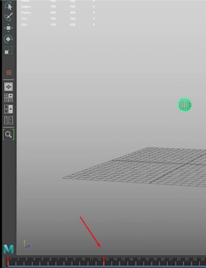Select the green sphere in viewport
The height and width of the screenshot is (268, 206).
(x=184, y=105)
